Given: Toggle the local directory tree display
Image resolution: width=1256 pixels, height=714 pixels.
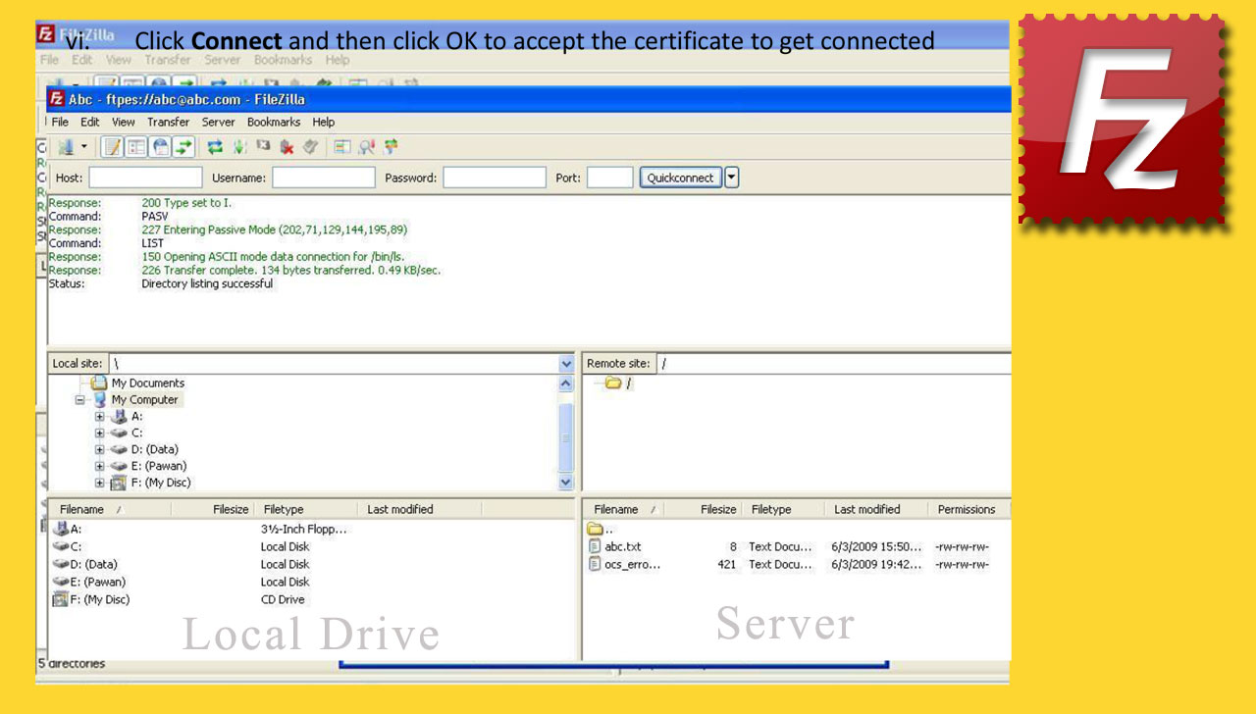Looking at the screenshot, I should click(136, 147).
